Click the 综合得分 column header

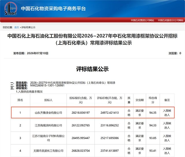pyautogui.click(x=153, y=100)
